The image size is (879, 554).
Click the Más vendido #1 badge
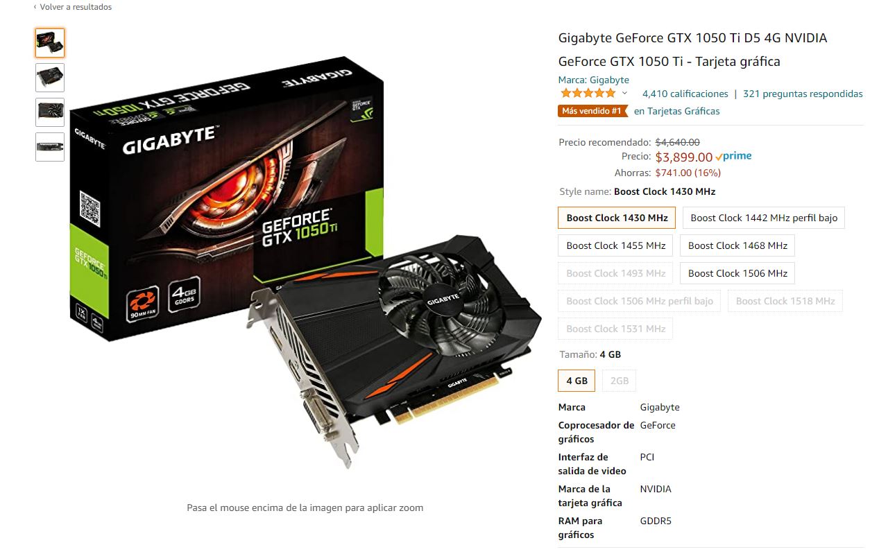click(x=592, y=111)
